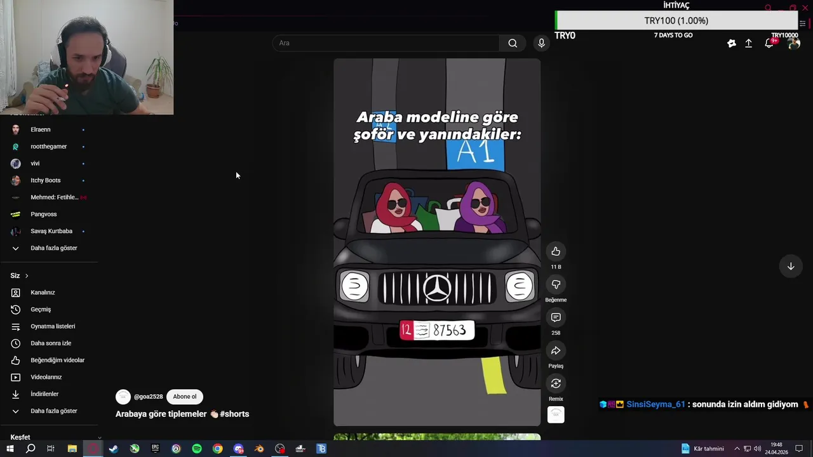Open Google Chrome from taskbar
The height and width of the screenshot is (457, 813).
[x=218, y=449]
